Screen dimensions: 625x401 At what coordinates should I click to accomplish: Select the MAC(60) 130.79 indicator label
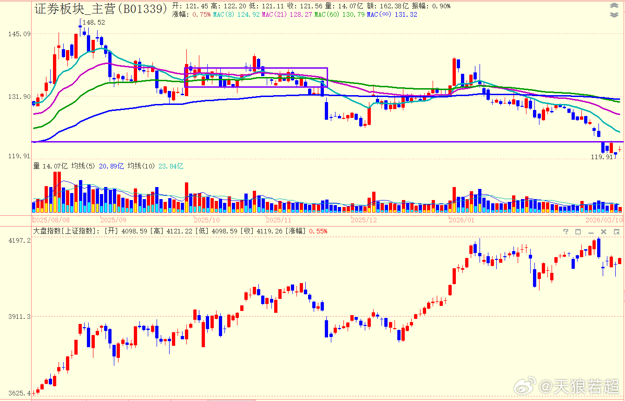point(339,14)
